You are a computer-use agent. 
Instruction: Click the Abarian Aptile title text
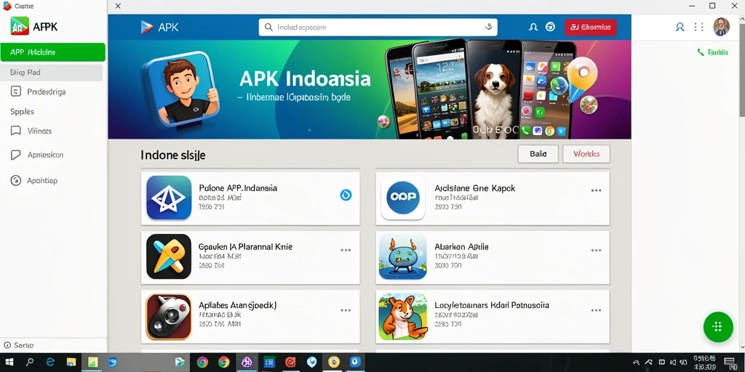pos(461,247)
